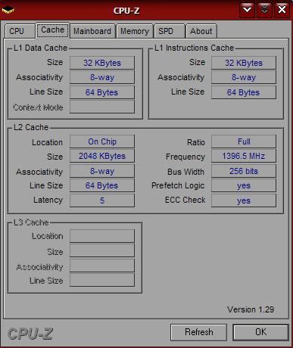This screenshot has height=348, width=293.
Task: Click the single down-chevron title bar button
Action: [247, 10]
